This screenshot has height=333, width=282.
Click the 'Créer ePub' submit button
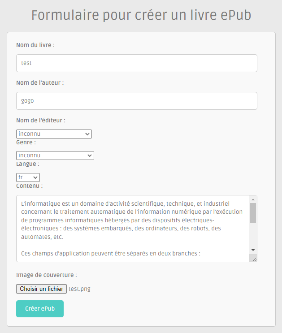click(40, 309)
